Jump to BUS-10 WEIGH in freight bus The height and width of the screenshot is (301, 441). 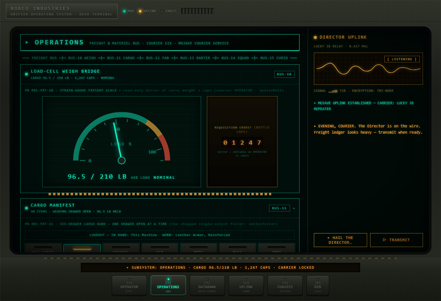[82, 58]
